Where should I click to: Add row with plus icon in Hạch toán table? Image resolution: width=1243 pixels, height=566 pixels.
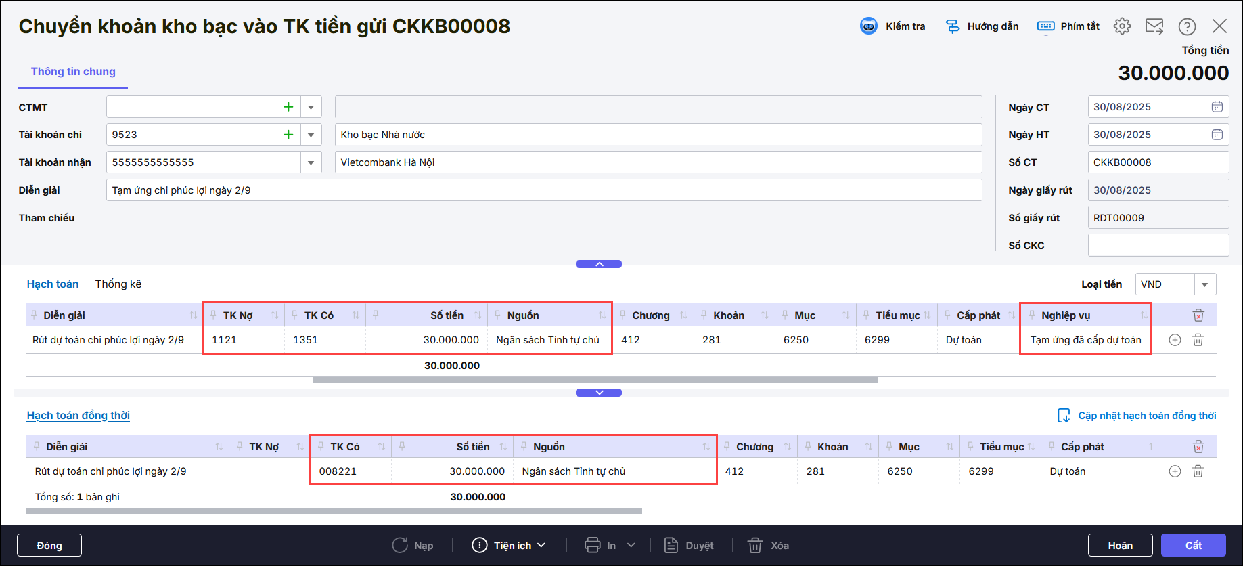click(1175, 340)
